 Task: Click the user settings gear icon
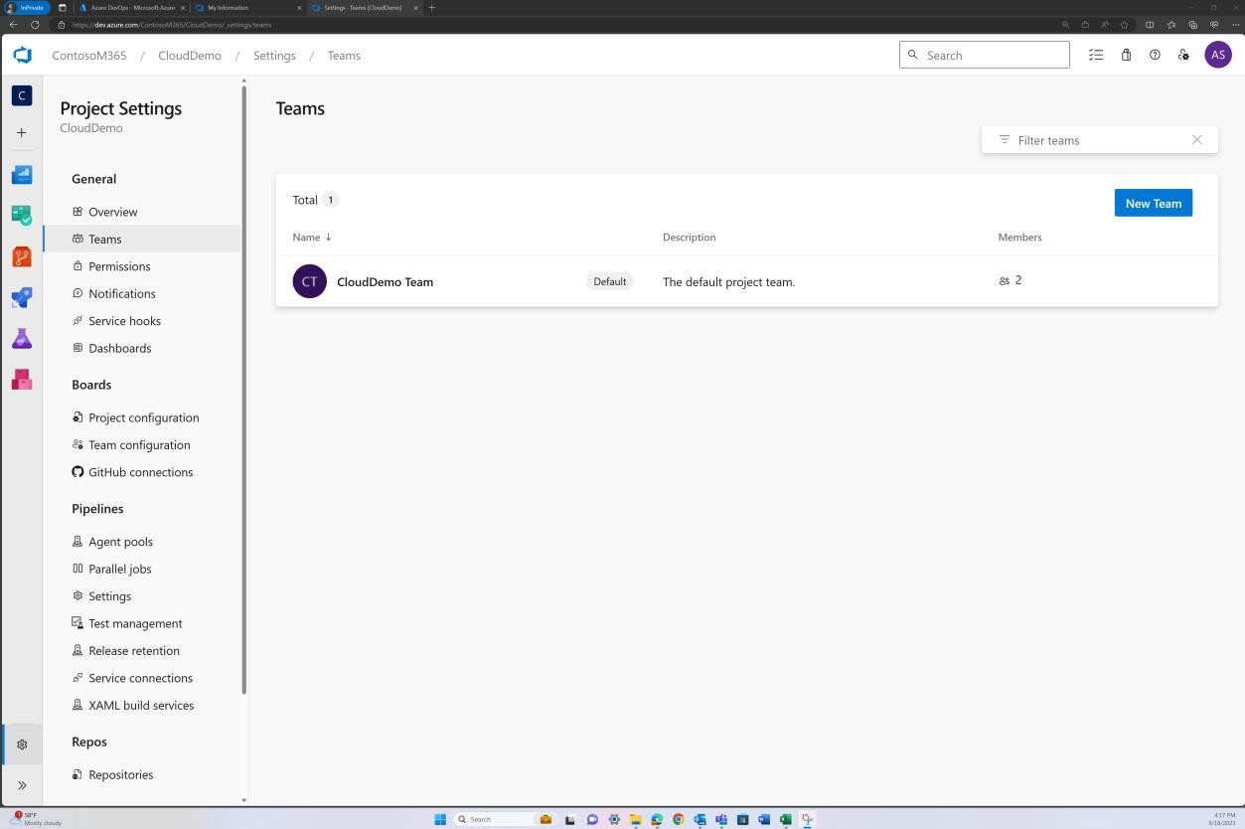coord(1182,55)
